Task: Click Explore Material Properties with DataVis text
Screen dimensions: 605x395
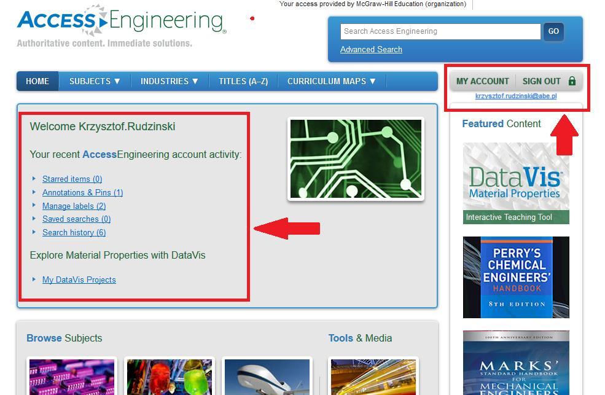Action: (117, 255)
